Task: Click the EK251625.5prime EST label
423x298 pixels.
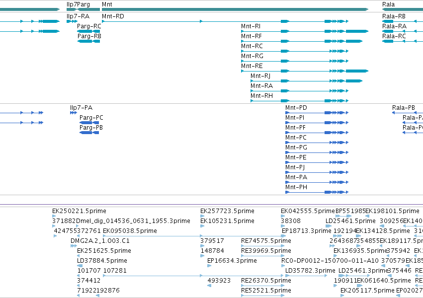Action: pyautogui.click(x=104, y=251)
